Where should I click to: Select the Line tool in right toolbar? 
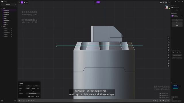pyautogui.click(x=169, y=37)
